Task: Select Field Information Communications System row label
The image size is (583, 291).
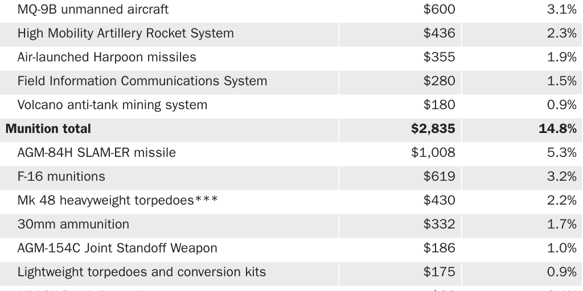Action: coord(142,81)
